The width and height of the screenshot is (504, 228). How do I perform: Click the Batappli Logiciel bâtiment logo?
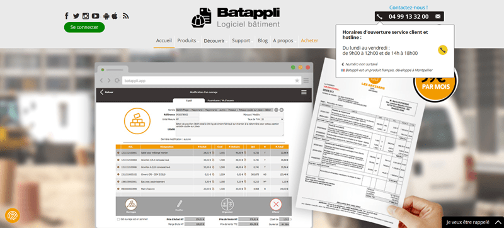click(236, 18)
